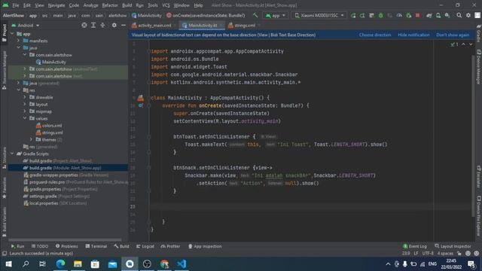Click the override gutter icon beside onCreate
This screenshot has width=482, height=271.
(141, 105)
